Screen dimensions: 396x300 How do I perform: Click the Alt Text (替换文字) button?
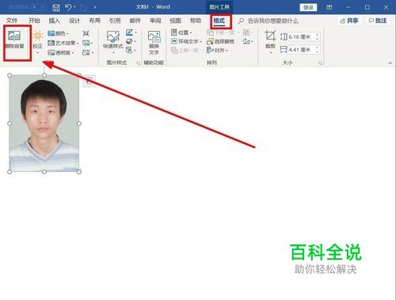click(x=154, y=43)
